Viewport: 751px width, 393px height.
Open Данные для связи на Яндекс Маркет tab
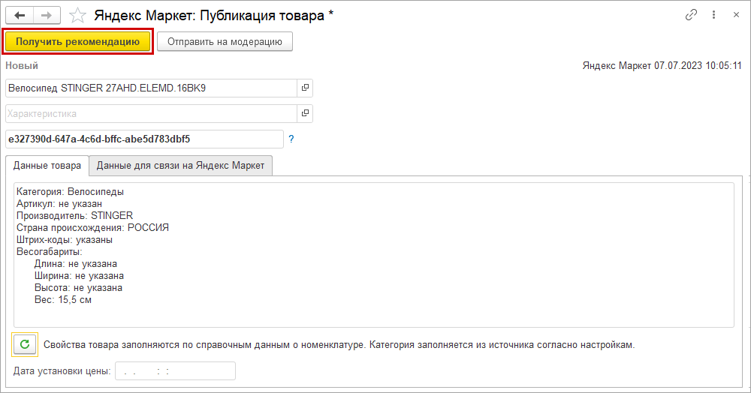(x=180, y=166)
